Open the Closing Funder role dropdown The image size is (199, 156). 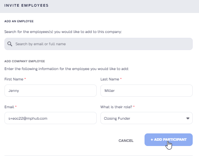[x=146, y=118]
